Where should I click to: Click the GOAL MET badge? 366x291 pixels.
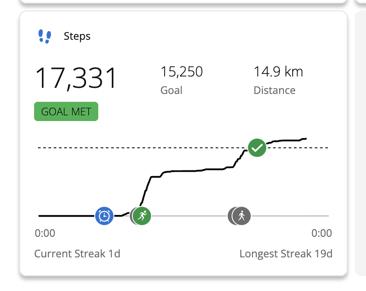66,112
